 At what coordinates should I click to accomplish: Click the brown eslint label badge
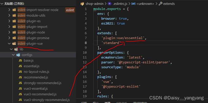[x=70, y=10]
